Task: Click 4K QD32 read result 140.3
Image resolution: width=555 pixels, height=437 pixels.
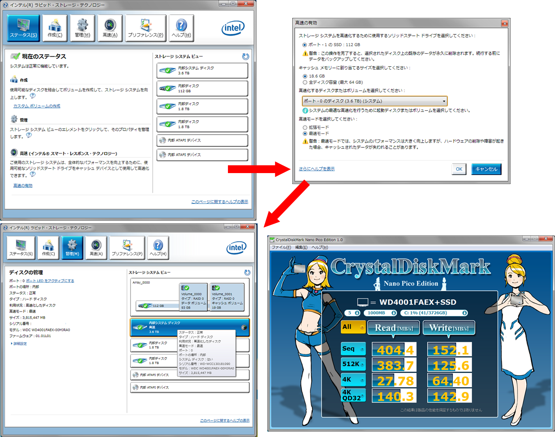Action: point(394,396)
